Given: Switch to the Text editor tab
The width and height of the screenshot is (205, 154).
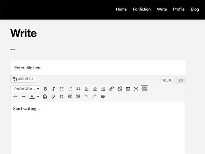Looking at the screenshot, I should (x=180, y=80).
